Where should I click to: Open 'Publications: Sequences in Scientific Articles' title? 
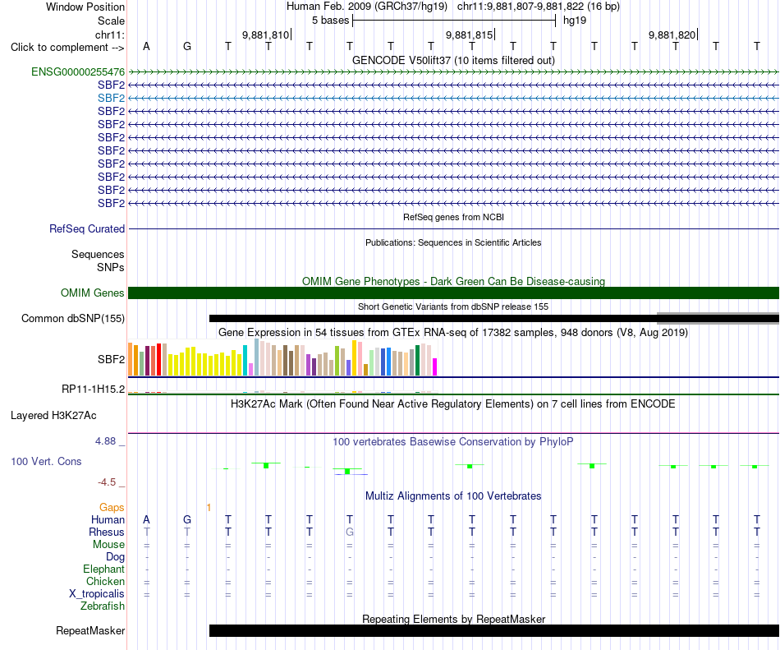(x=453, y=242)
